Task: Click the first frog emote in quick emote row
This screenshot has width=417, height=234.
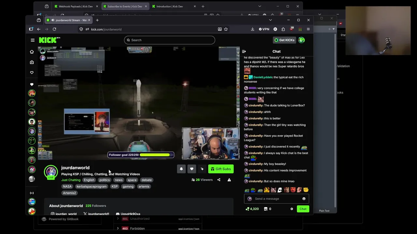Action: (x=247, y=190)
